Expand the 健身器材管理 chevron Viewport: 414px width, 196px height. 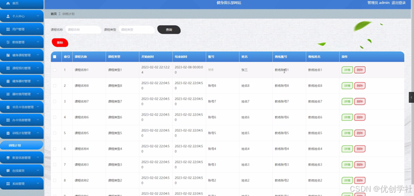38,81
